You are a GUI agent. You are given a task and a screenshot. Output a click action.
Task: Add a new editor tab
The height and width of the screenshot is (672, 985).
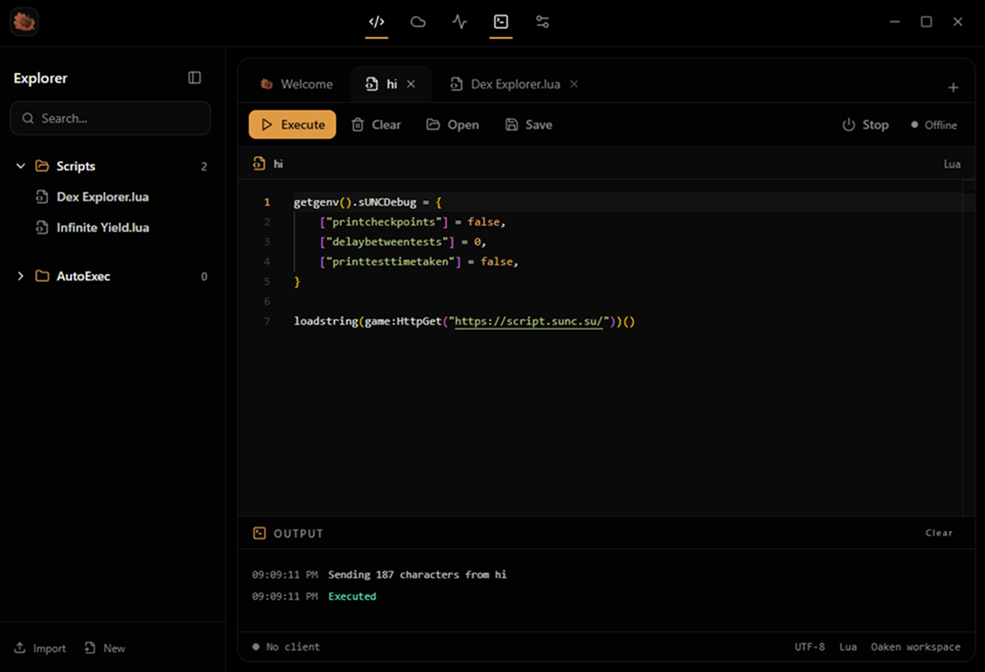(953, 87)
